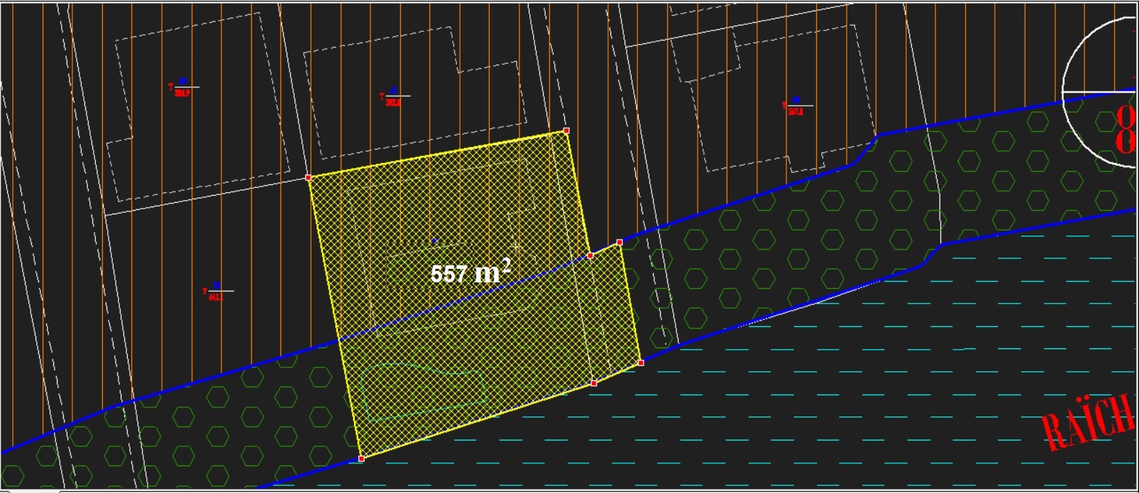The height and width of the screenshot is (493, 1139).
Task: Click the polygon's rightmost red grip
Action: click(x=641, y=362)
